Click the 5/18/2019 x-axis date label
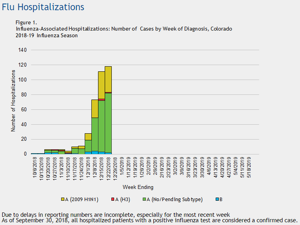The width and height of the screenshot is (300, 225). click(x=248, y=168)
